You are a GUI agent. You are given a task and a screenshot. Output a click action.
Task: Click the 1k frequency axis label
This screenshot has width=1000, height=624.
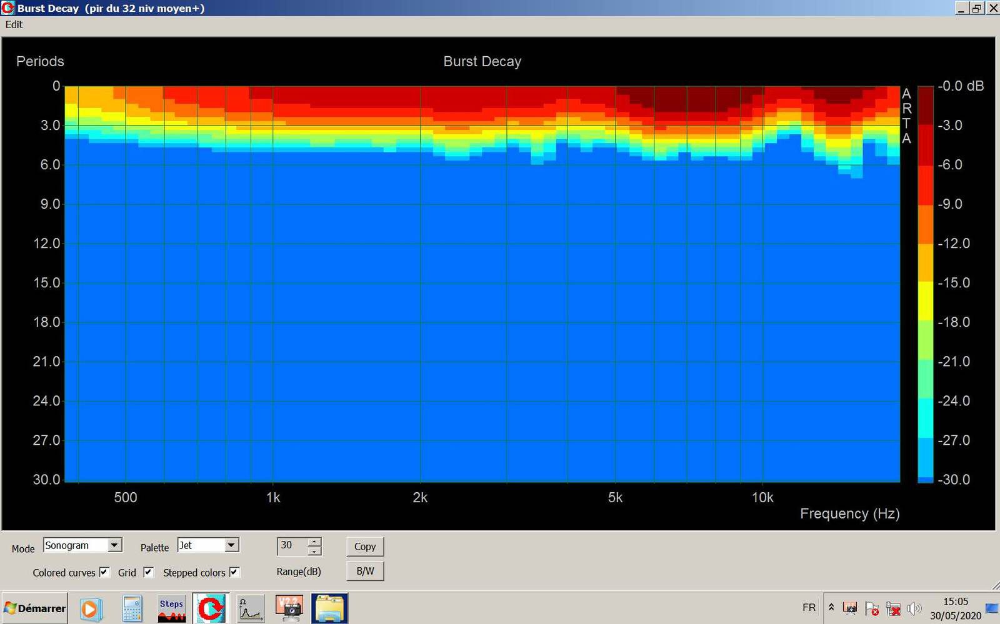[x=273, y=498]
